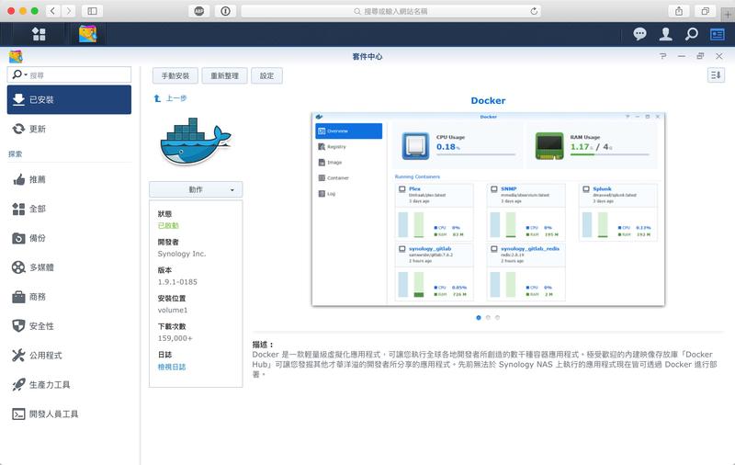The height and width of the screenshot is (465, 735).
Task: Toggle Safari sidebar button
Action: pyautogui.click(x=93, y=11)
